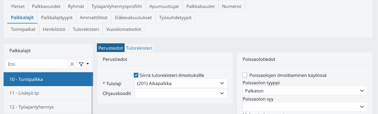
Task: Switch to the Tulorekisteri sub-tab
Action: pyautogui.click(x=139, y=48)
